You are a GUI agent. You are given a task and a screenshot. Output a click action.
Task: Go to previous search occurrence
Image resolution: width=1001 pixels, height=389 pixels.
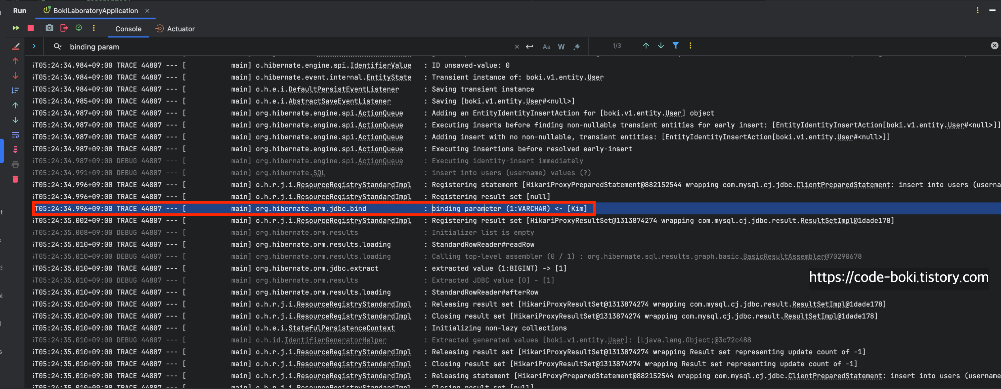pos(646,46)
